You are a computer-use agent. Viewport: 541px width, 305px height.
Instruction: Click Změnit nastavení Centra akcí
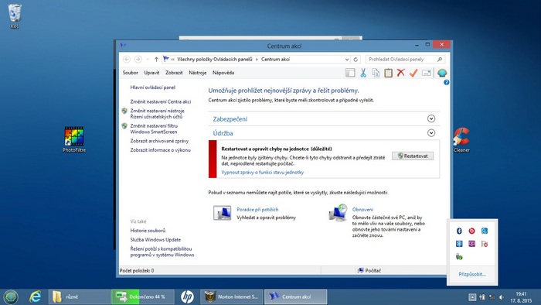click(161, 101)
